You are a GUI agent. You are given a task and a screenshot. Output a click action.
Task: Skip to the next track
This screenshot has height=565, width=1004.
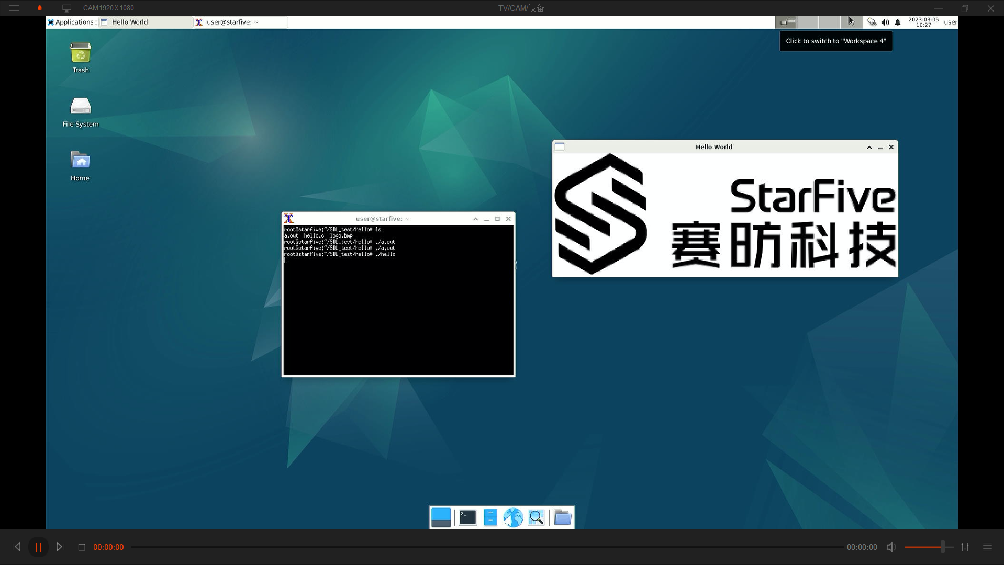pyautogui.click(x=60, y=547)
